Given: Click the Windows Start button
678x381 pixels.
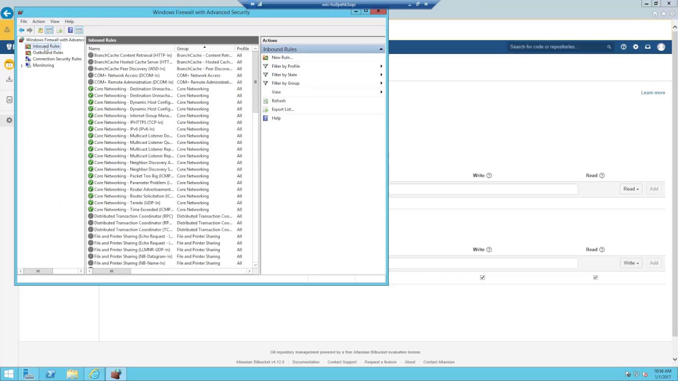Looking at the screenshot, I should [8, 374].
